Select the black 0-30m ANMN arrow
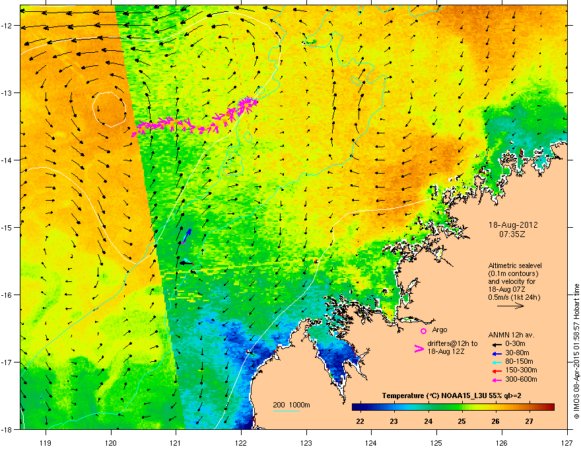 point(496,344)
